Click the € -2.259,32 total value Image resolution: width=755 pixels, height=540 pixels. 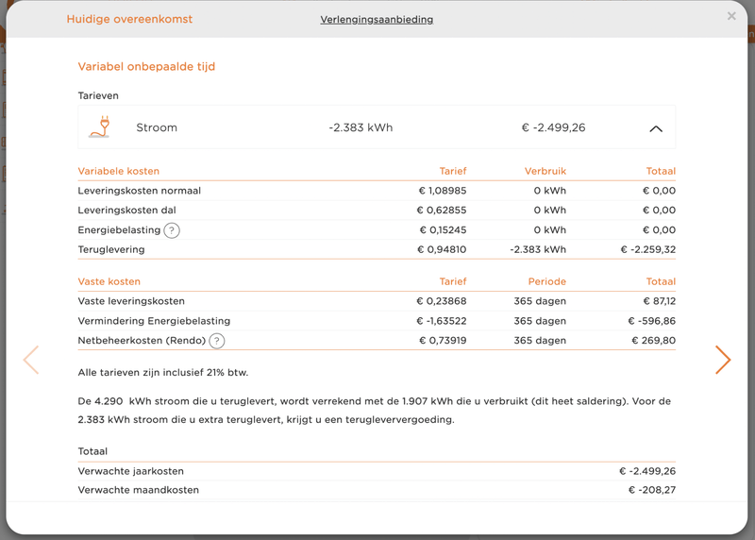pyautogui.click(x=648, y=249)
